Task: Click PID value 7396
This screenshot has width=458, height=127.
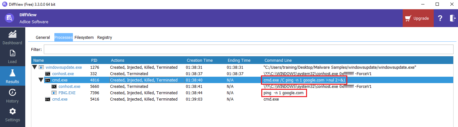Action: pos(95,93)
